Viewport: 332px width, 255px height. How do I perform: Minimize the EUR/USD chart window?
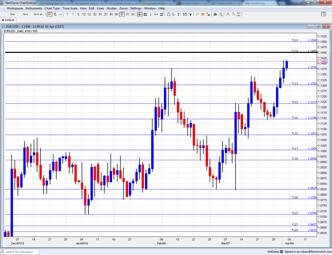[311, 26]
